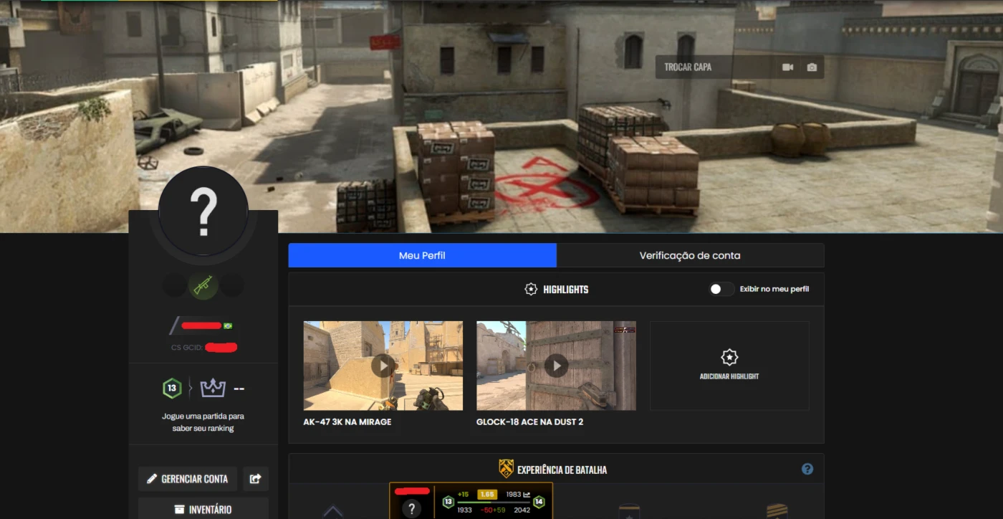Image resolution: width=1003 pixels, height=519 pixels.
Task: Click the rating progress bar in popup
Action: pyautogui.click(x=494, y=502)
